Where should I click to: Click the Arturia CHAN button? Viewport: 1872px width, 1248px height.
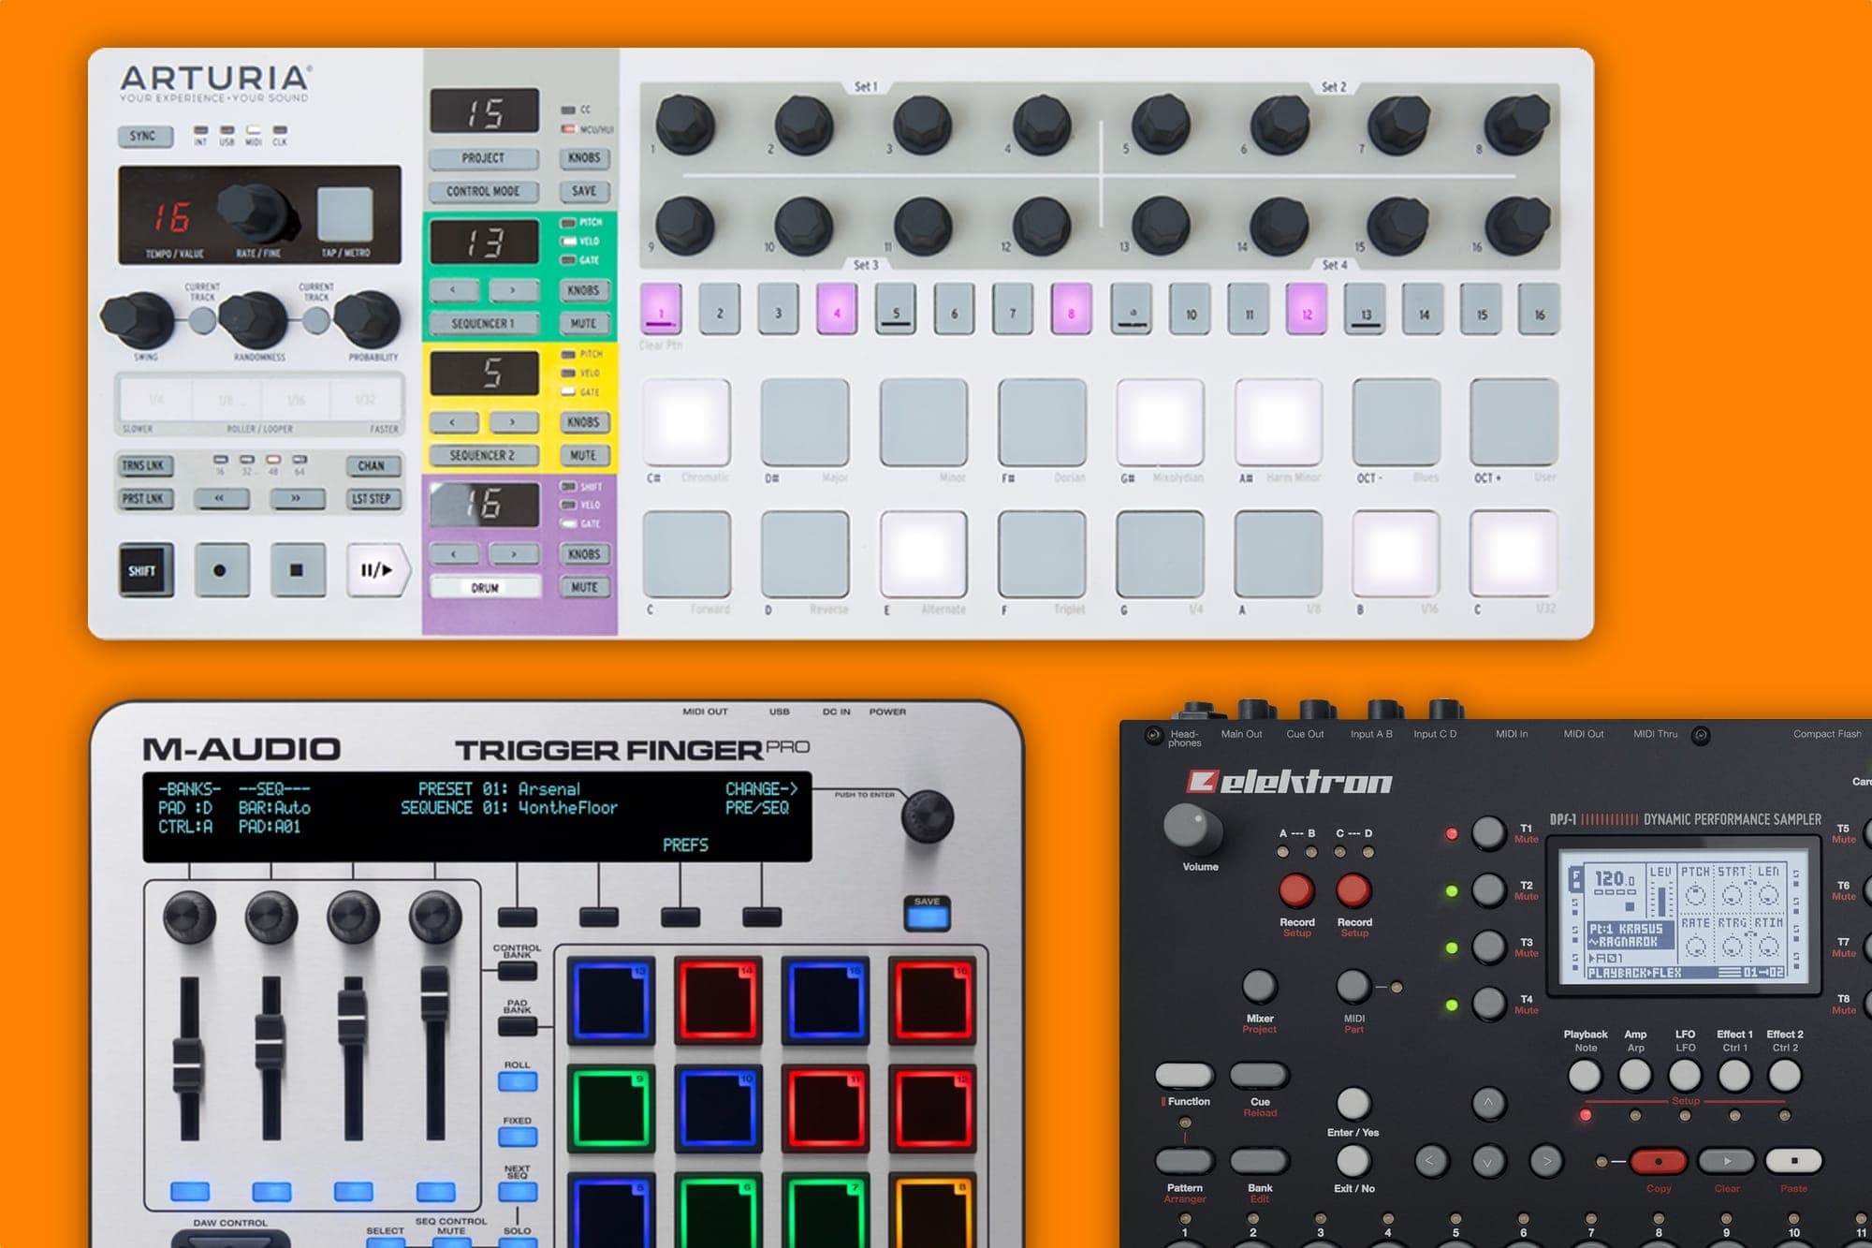pyautogui.click(x=372, y=465)
